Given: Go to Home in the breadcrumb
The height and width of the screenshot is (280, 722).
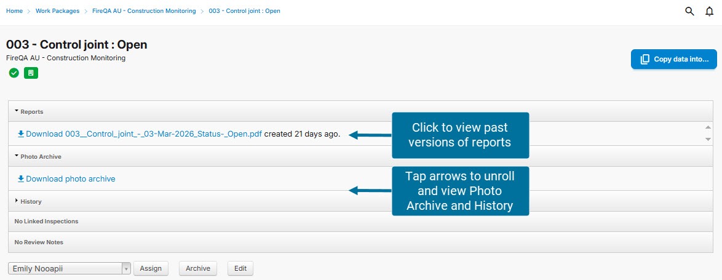Looking at the screenshot, I should point(14,11).
